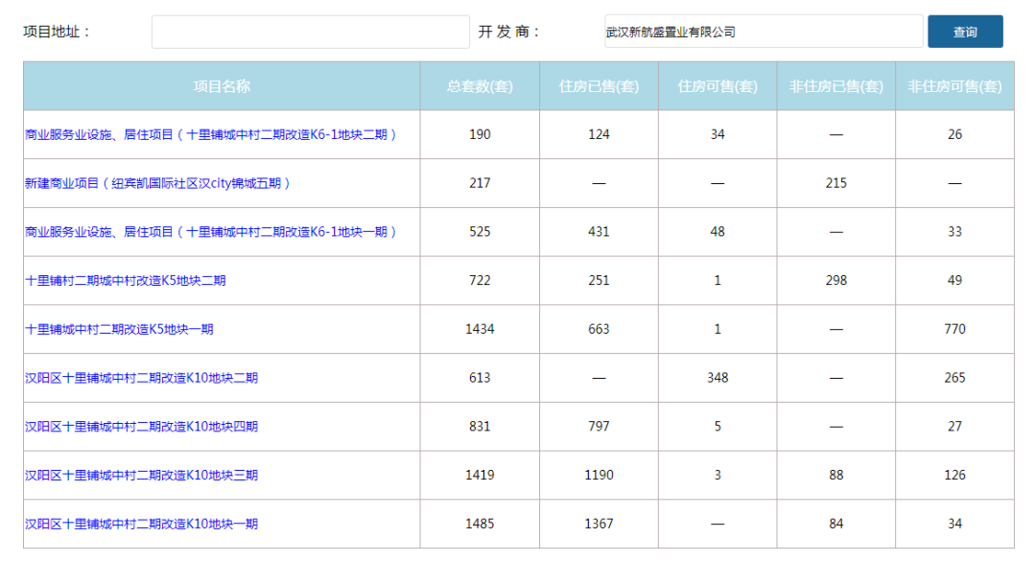Open 纽宾凯国际社区汉city锦城五期 project link

(x=157, y=183)
